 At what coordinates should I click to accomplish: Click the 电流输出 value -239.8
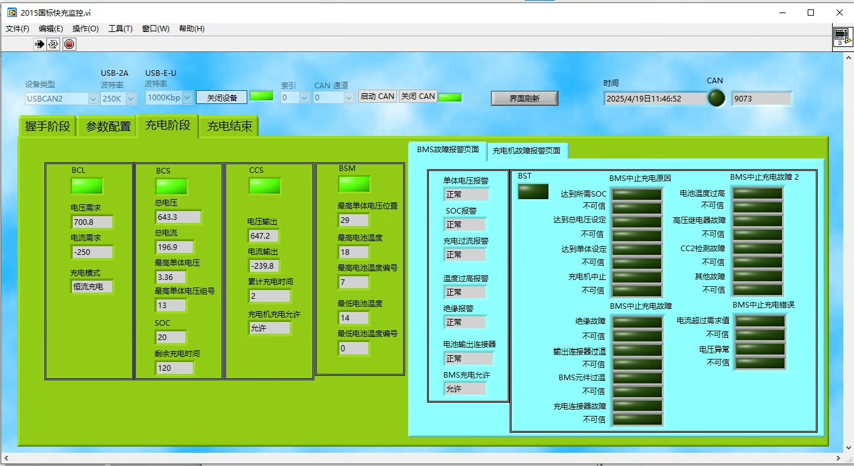[264, 266]
